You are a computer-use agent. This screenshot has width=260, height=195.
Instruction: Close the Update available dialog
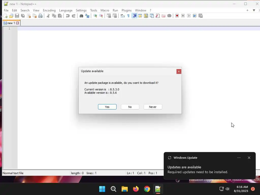pos(179,71)
